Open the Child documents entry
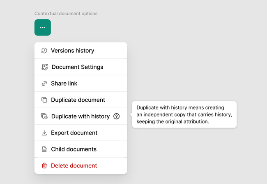267x184 pixels. 74,149
